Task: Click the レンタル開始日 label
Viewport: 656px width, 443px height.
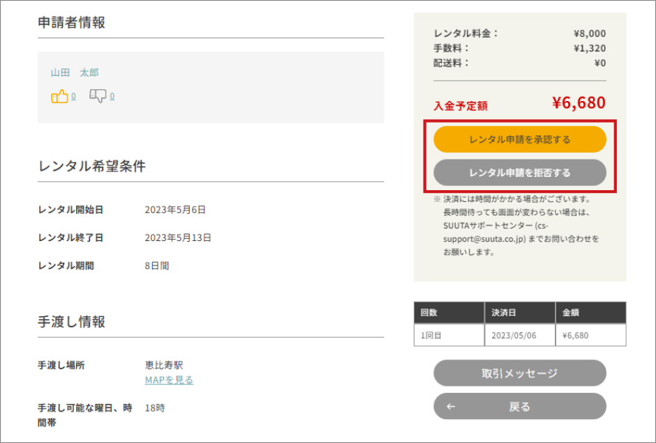Action: click(70, 210)
